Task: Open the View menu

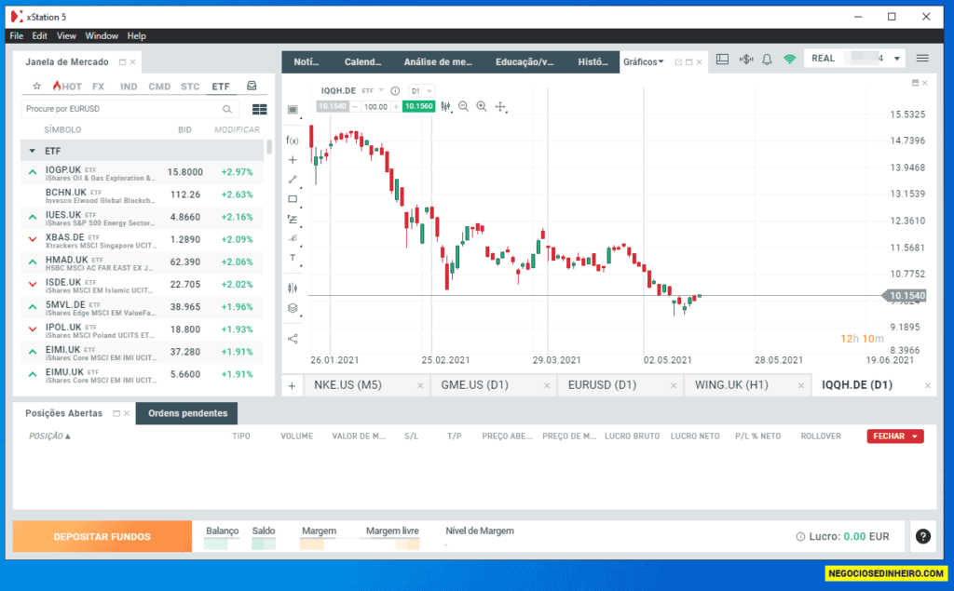Action: click(x=66, y=36)
